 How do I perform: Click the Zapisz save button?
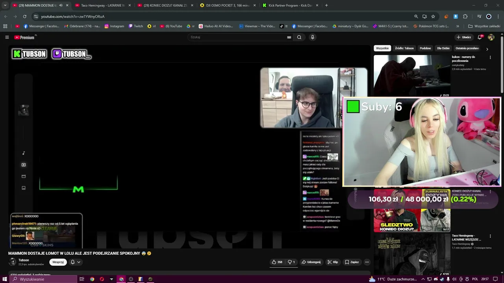tap(352, 262)
